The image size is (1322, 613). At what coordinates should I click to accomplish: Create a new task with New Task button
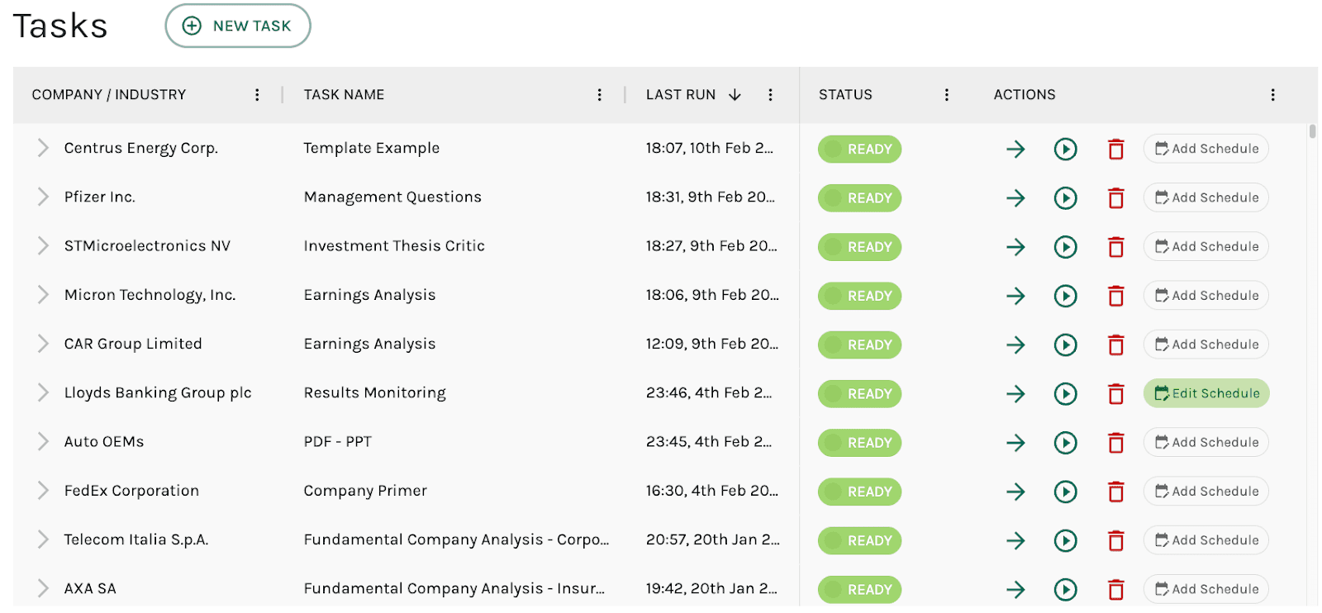(x=238, y=26)
